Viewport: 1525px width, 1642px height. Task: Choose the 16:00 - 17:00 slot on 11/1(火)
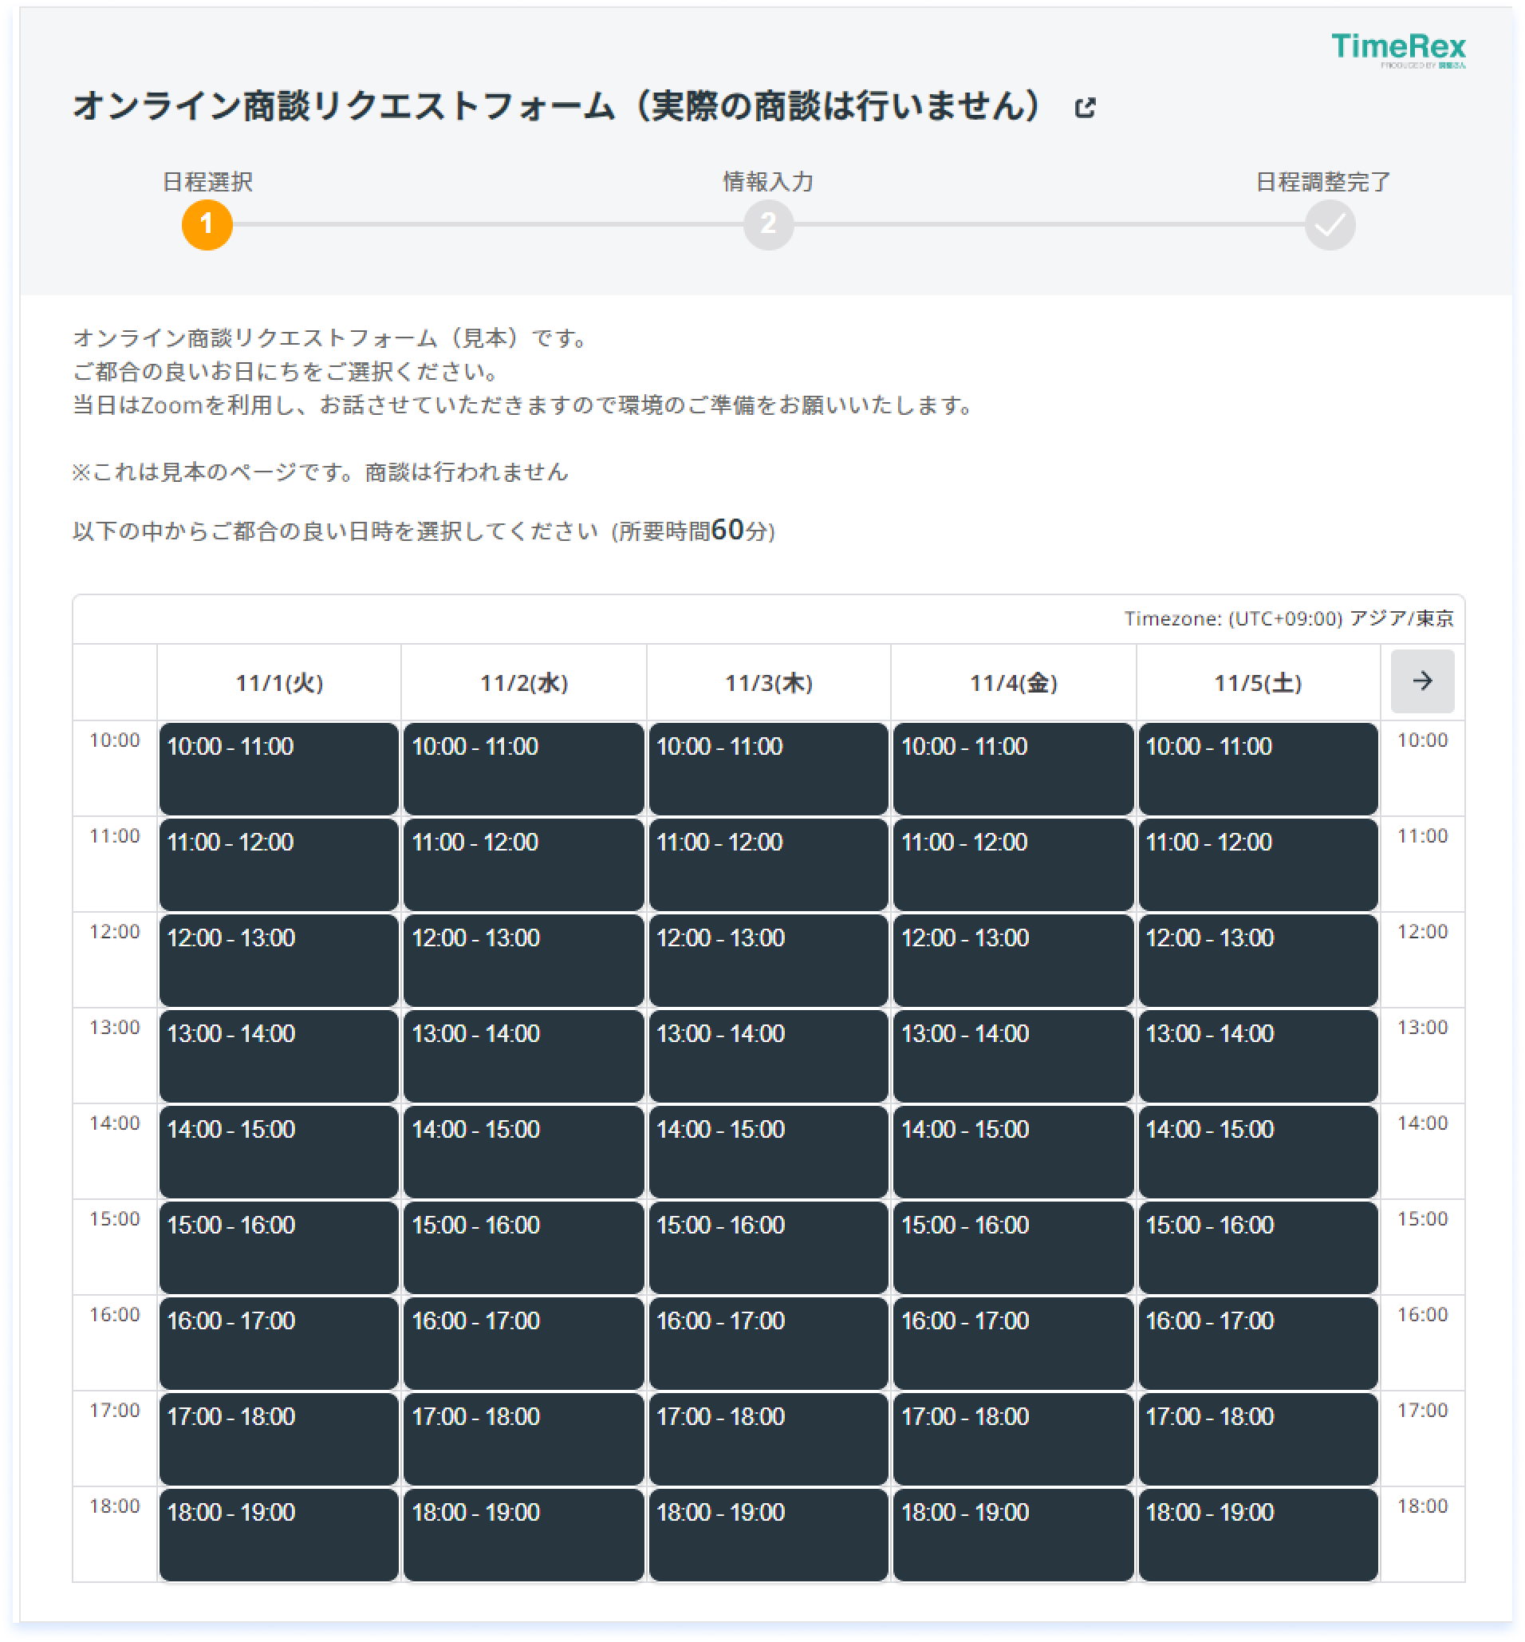pyautogui.click(x=278, y=1341)
